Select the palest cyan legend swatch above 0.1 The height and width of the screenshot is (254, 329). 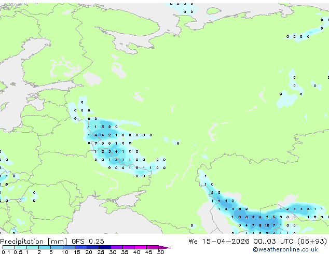[9, 247]
